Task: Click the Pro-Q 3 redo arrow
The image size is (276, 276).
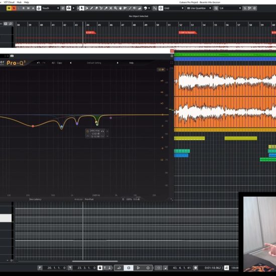Action: [44, 63]
